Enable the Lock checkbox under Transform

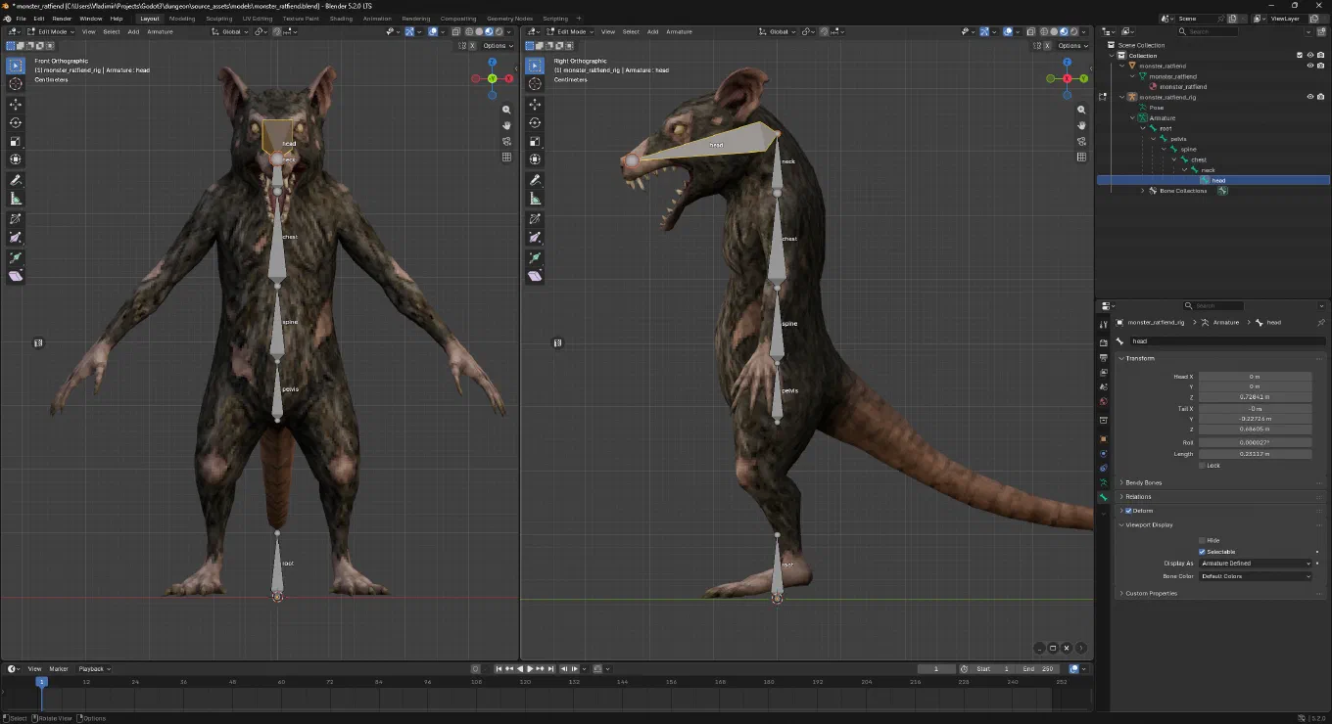(1202, 466)
